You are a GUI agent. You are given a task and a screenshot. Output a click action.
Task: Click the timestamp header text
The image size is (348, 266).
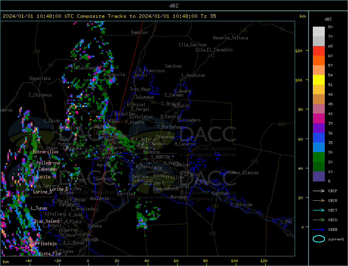point(109,16)
